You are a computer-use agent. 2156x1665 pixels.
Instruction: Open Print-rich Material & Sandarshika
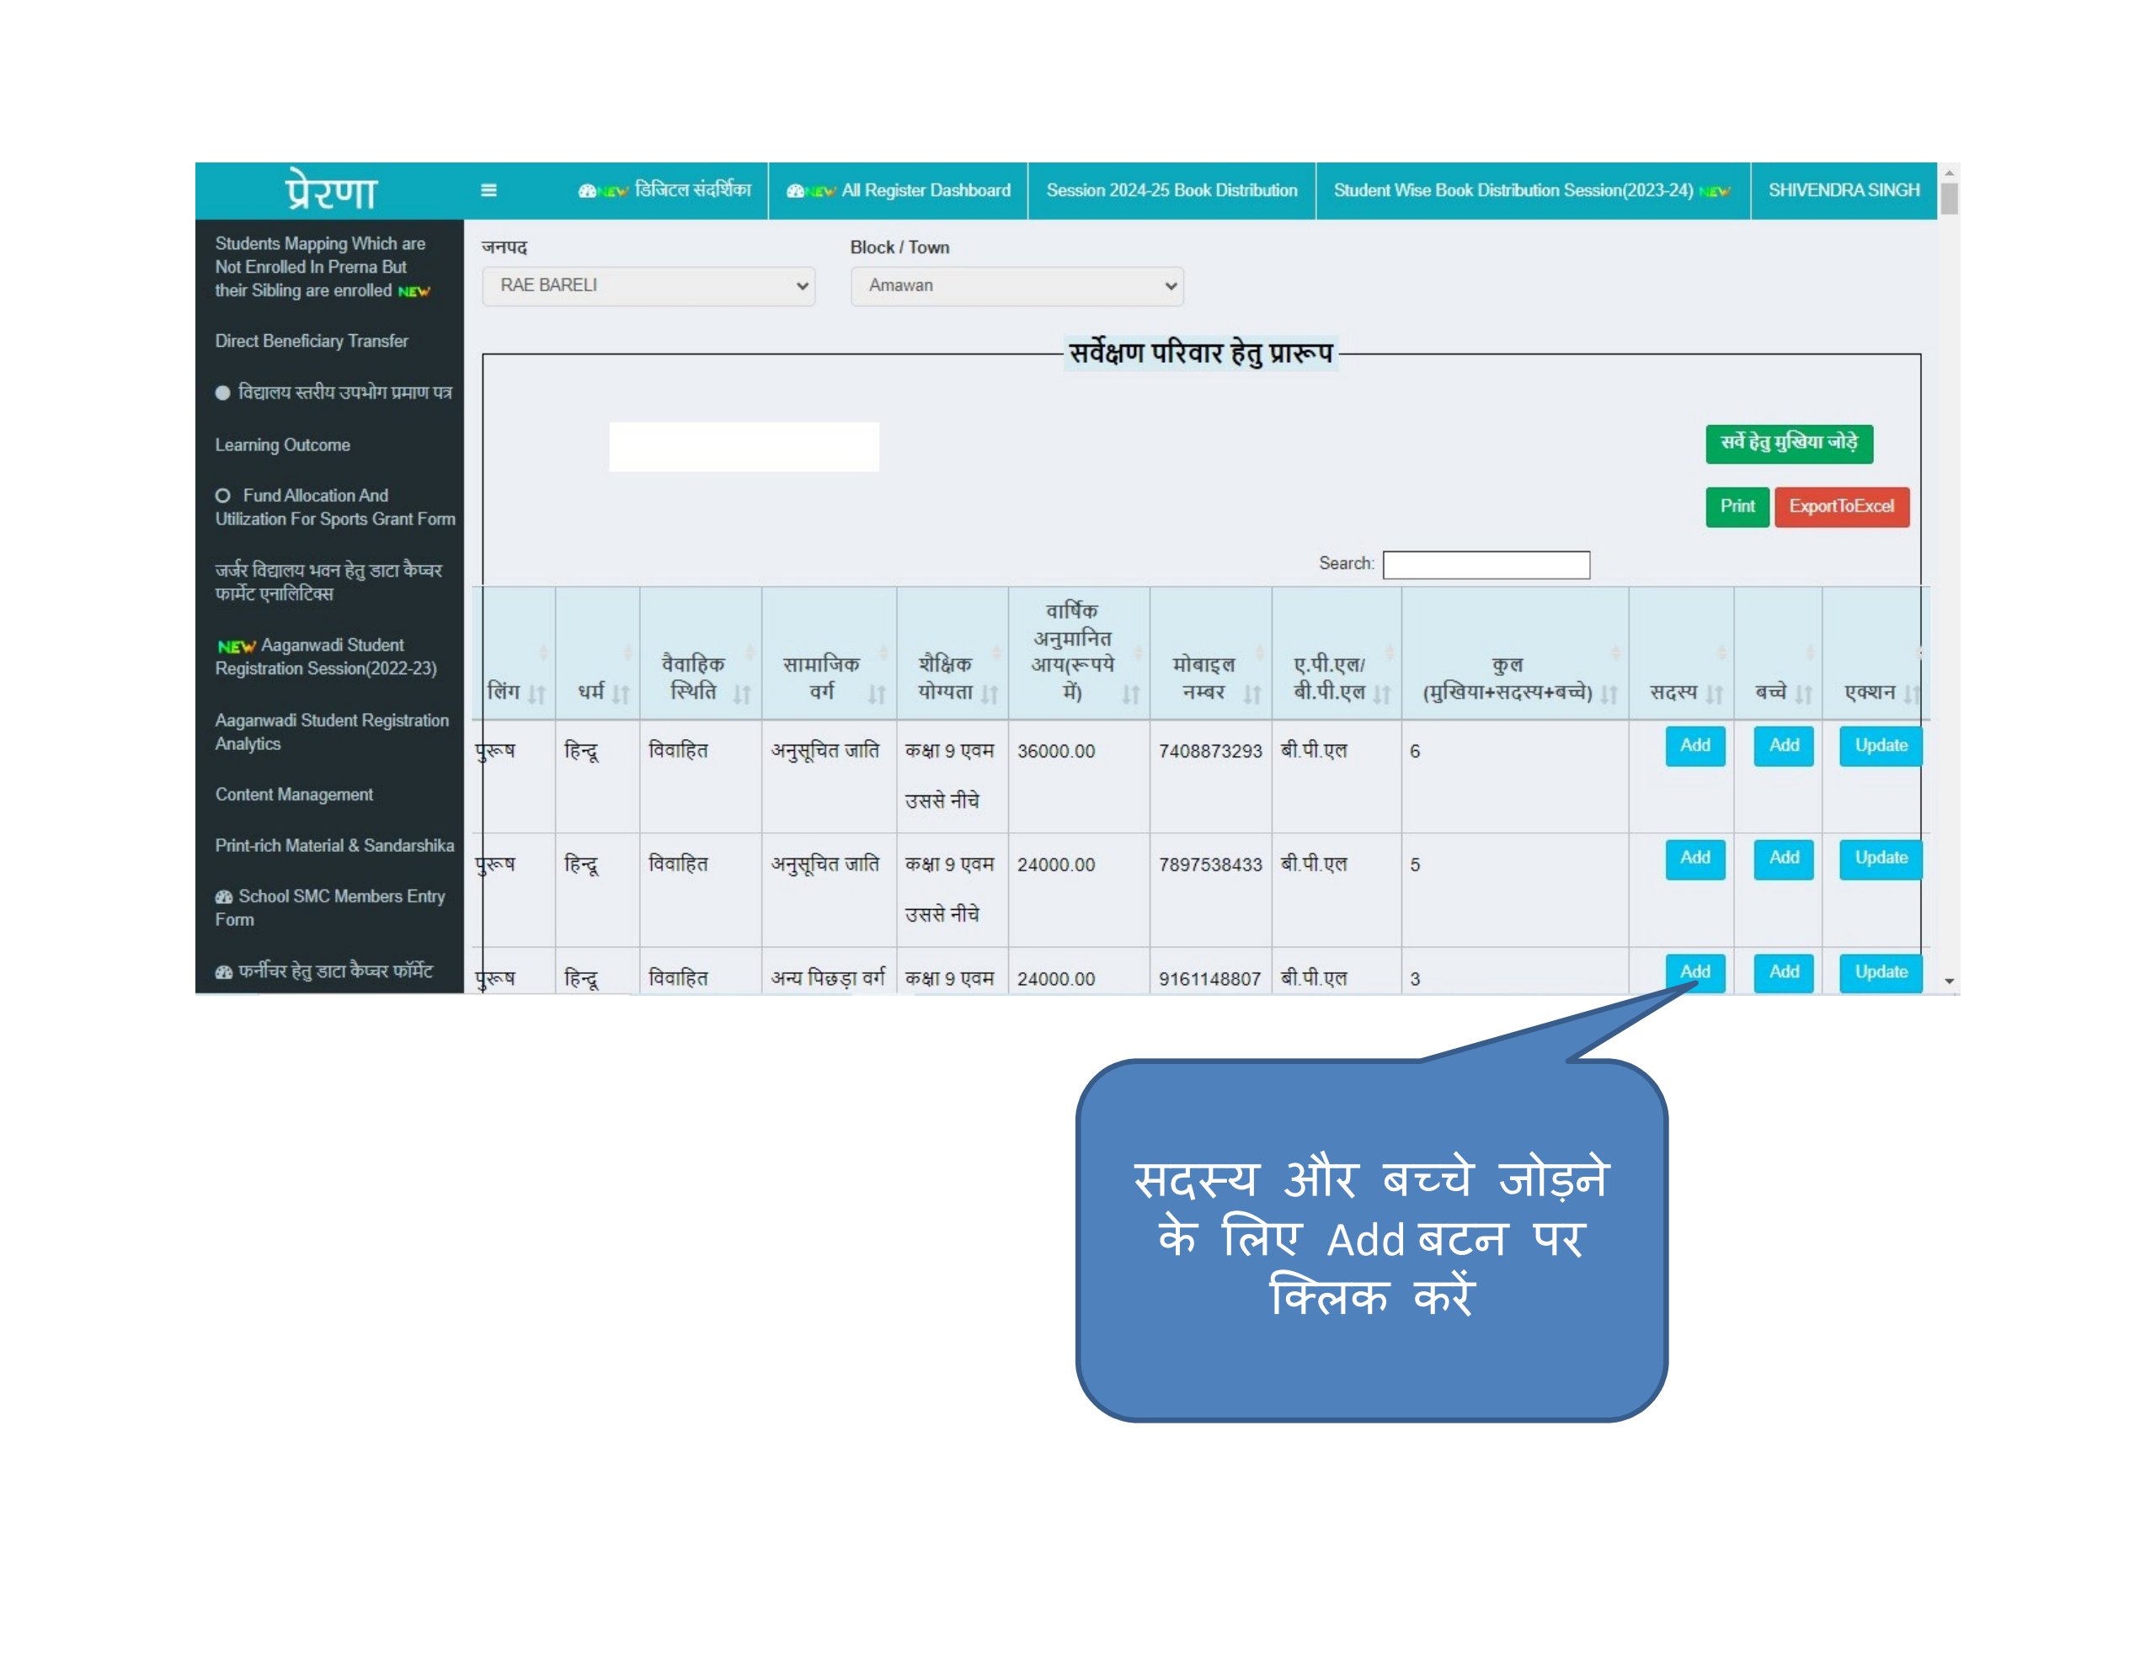point(334,846)
